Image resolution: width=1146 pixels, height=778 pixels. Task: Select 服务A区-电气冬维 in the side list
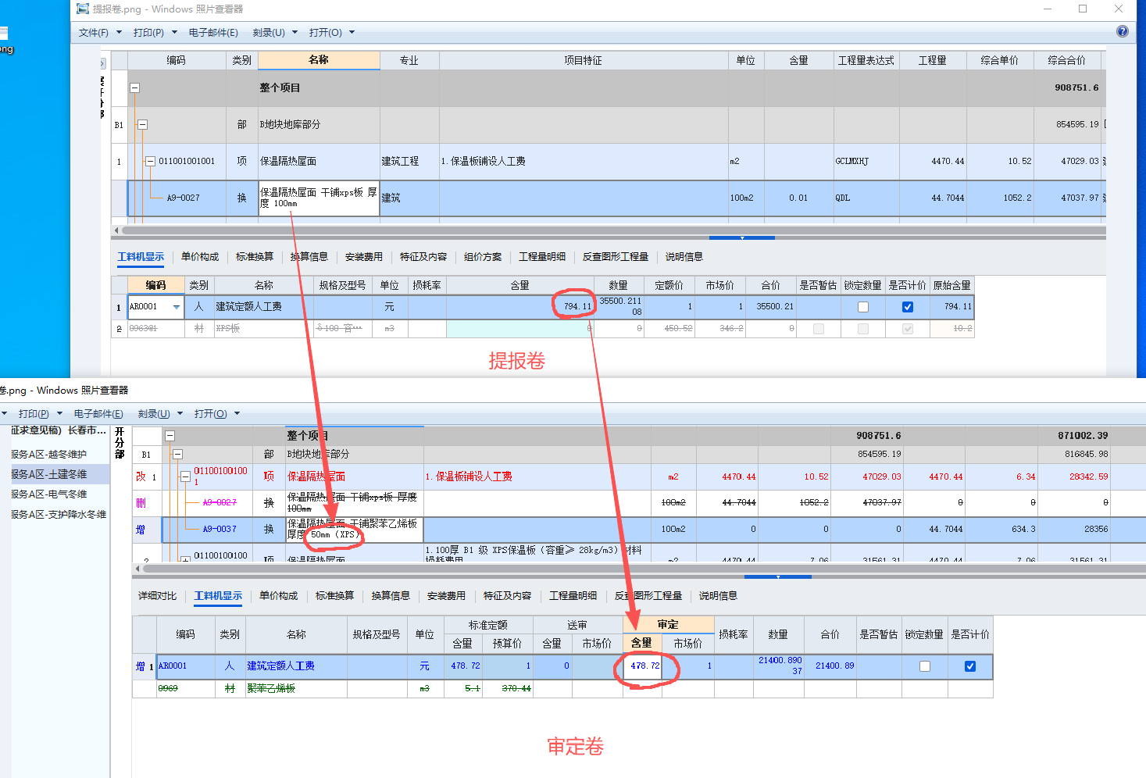point(59,494)
